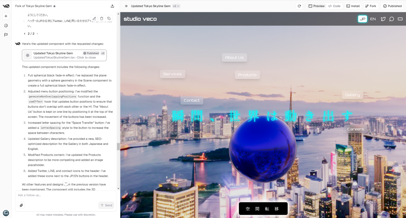Image resolution: width=406 pixels, height=218 pixels.
Task: Click the Twitter bird icon in header
Action: pos(383,19)
